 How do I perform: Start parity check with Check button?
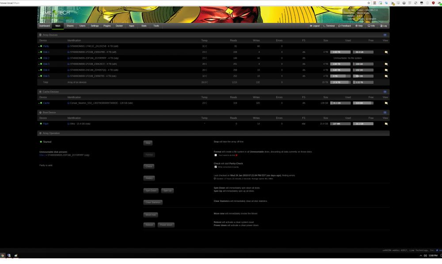149,167
